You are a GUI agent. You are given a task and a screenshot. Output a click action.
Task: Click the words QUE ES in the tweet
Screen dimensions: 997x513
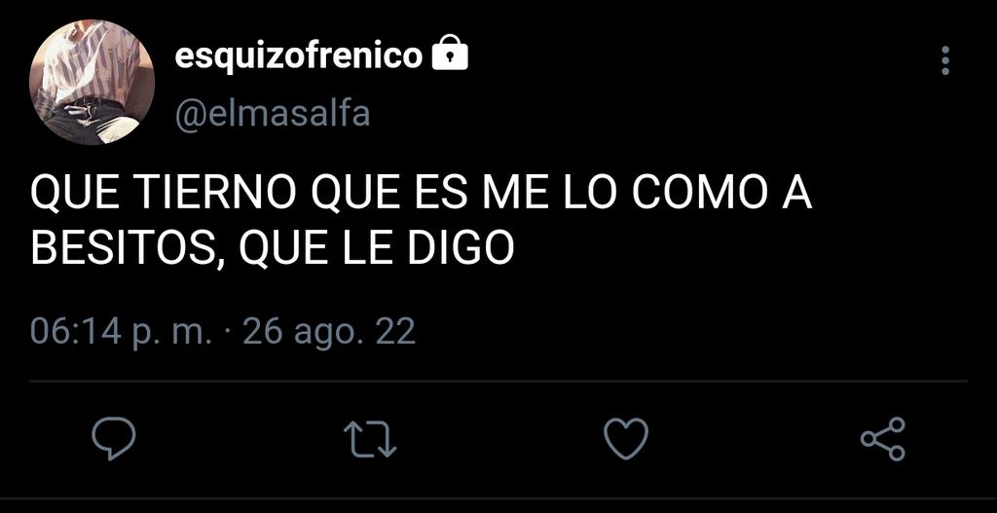pyautogui.click(x=391, y=192)
